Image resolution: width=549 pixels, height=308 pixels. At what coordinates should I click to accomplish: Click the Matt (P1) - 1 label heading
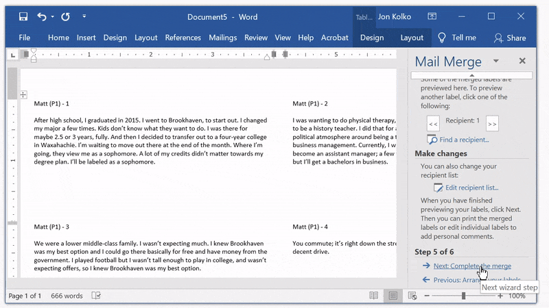point(51,104)
